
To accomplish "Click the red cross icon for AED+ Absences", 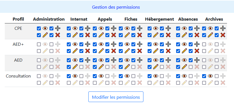I will [197, 51].
